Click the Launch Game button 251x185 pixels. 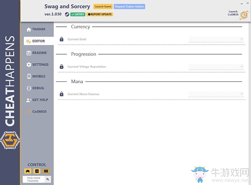click(103, 7)
